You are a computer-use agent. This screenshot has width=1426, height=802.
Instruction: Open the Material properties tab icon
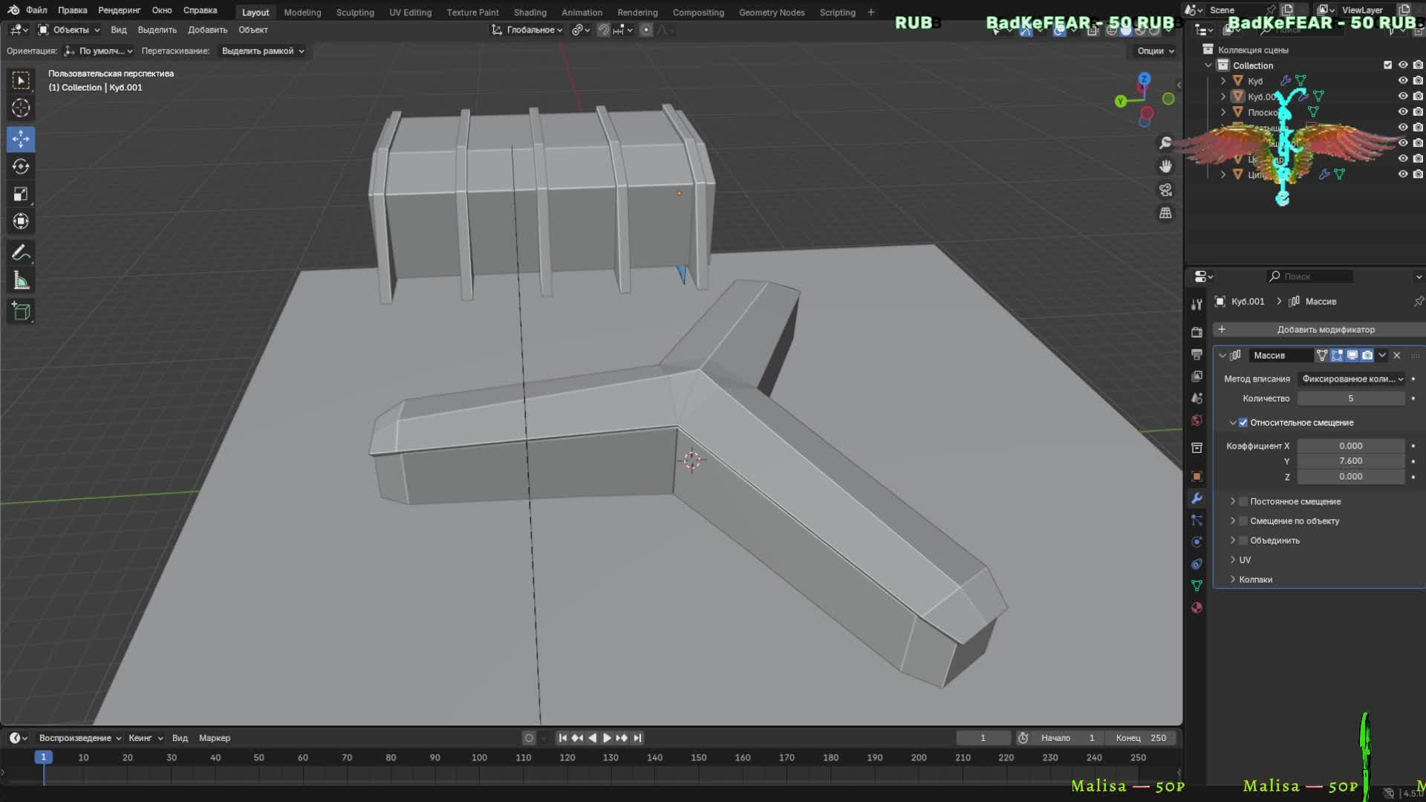1197,607
